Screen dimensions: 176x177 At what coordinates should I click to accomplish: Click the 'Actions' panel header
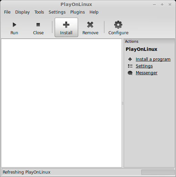(x=131, y=41)
